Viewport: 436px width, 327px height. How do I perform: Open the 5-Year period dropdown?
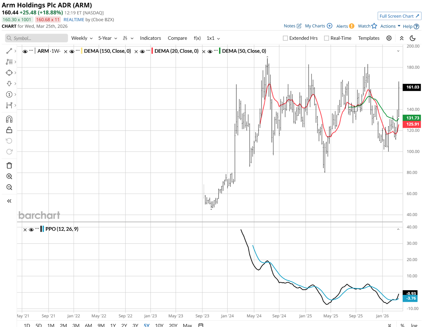[108, 38]
